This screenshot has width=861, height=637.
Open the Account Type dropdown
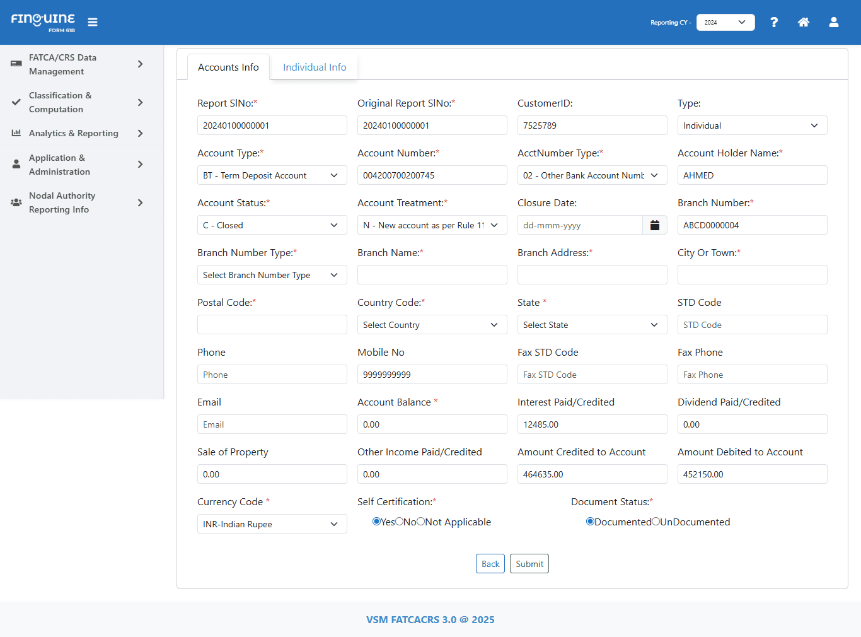click(x=272, y=175)
